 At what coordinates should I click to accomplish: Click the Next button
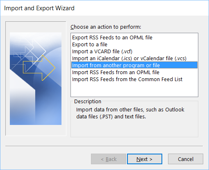point(145,159)
